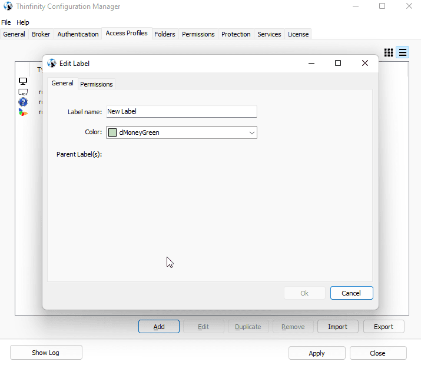
Task: Select the colorful arrow profile icon
Action: [x=23, y=112]
